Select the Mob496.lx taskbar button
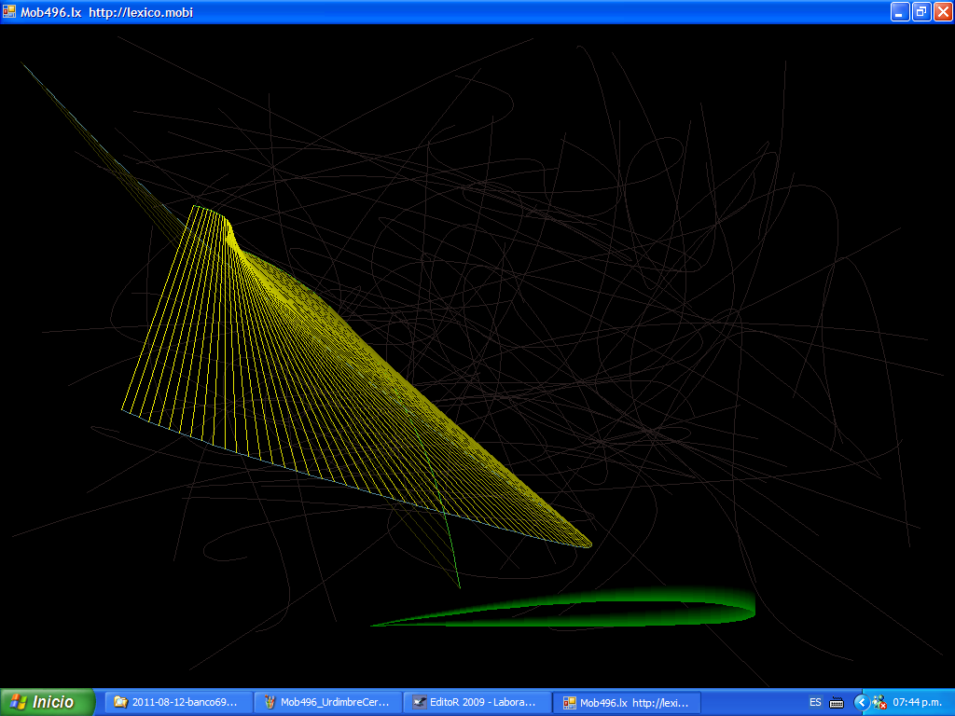This screenshot has width=955, height=716. [626, 702]
